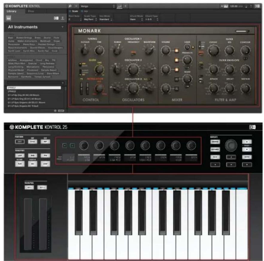Switch to the Library tab
The height and width of the screenshot is (261, 264).
click(11, 11)
